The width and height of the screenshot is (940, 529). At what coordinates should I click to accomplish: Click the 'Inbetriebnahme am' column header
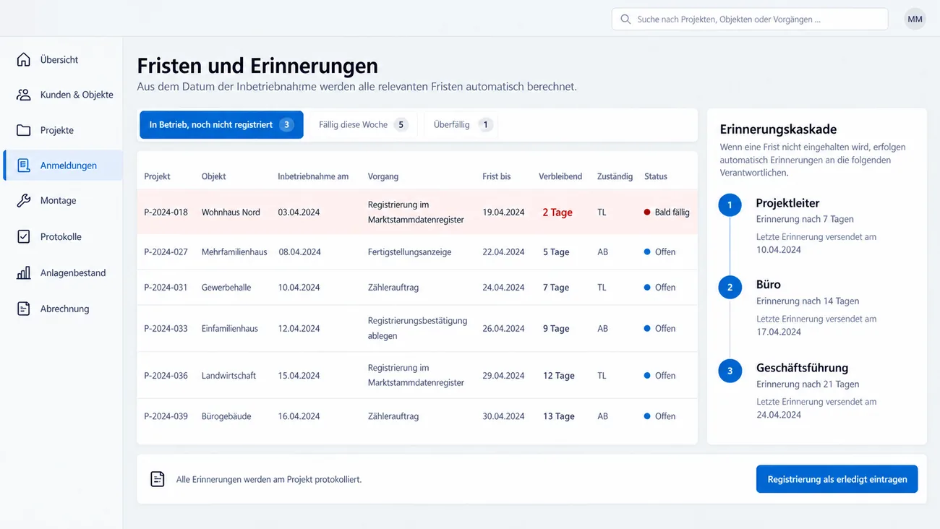(x=313, y=176)
